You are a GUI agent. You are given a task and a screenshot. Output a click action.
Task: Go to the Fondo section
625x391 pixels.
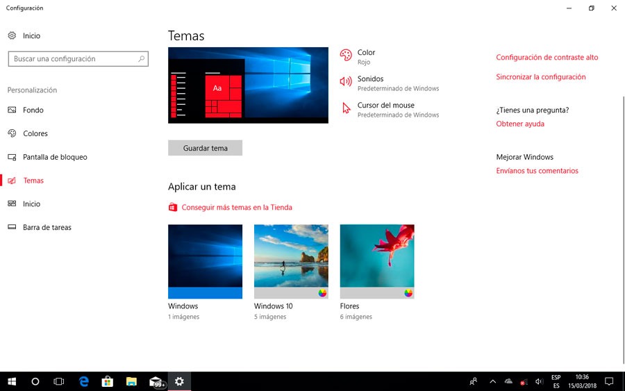click(x=33, y=110)
